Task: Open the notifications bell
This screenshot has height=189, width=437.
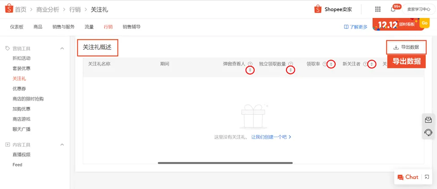Action: click(x=393, y=9)
